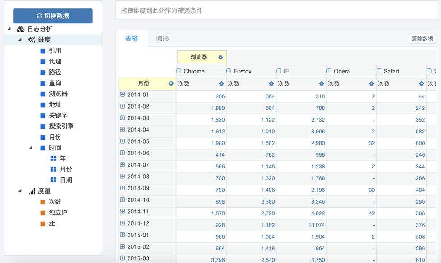Select 独立IP measure in the tree
Viewport: 441px width, 263px height.
coord(58,213)
